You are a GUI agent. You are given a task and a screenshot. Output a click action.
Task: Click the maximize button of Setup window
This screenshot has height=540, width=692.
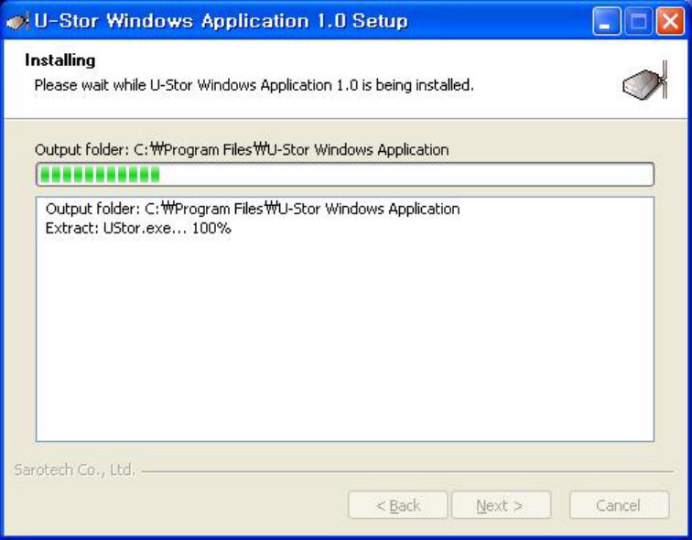(638, 21)
